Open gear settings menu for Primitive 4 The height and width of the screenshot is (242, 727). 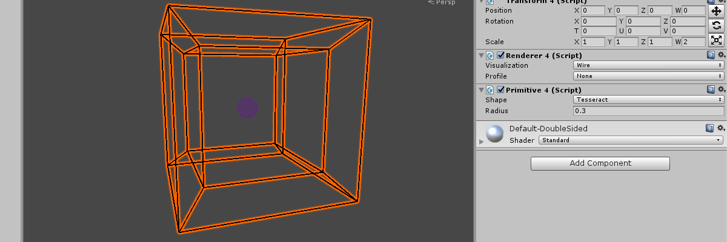click(x=721, y=90)
